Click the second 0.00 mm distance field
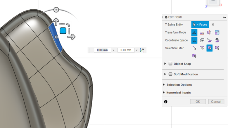 tap(126, 50)
